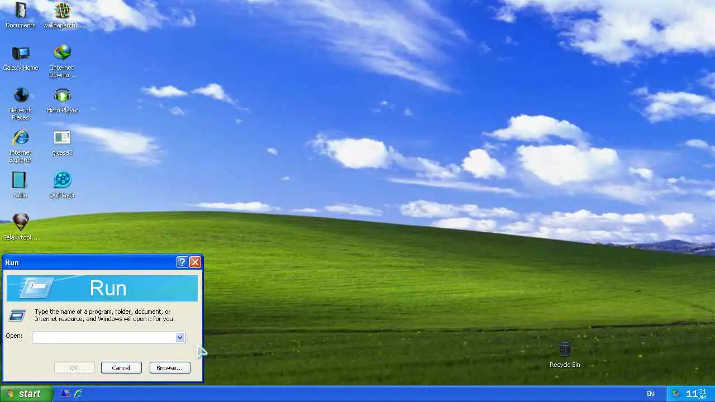Select the Network Places icon
Viewport: 715px width, 402px height.
[x=21, y=104]
